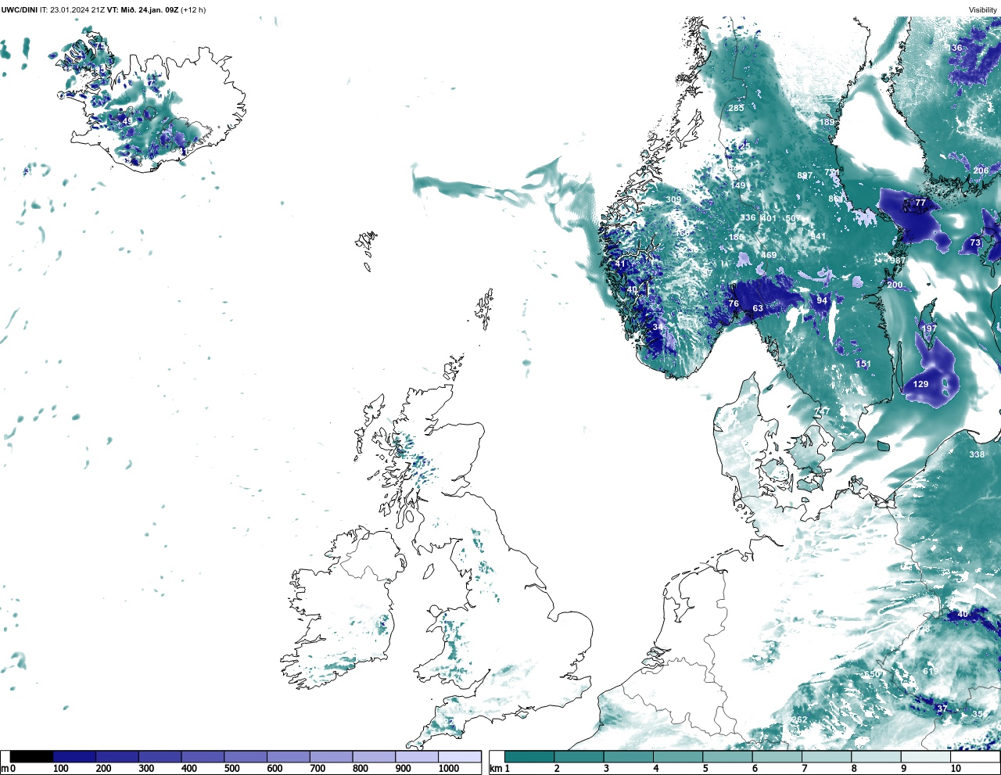Click the visibility value '336' on the map
The image size is (1001, 775).
(748, 217)
